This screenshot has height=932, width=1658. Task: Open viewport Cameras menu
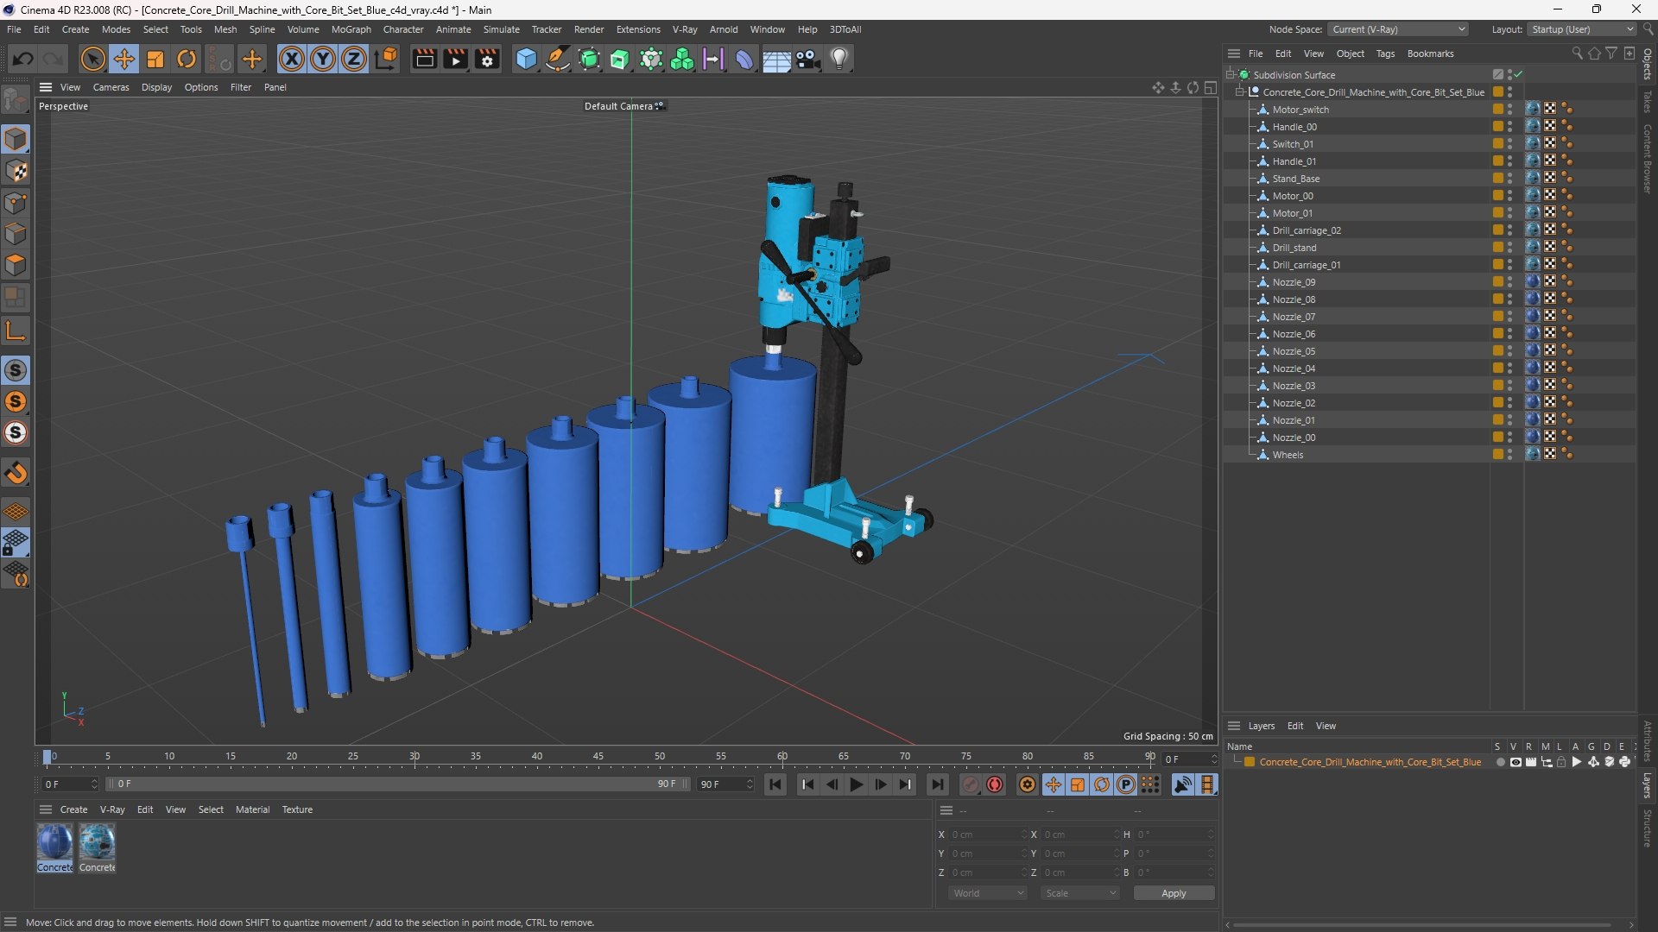pos(111,87)
